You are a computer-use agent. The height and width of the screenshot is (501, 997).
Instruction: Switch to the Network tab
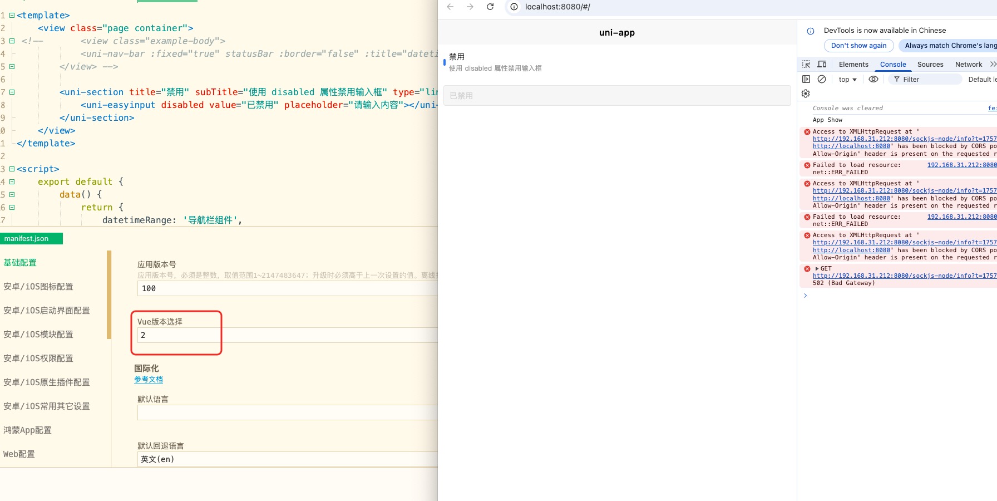[x=968, y=65]
